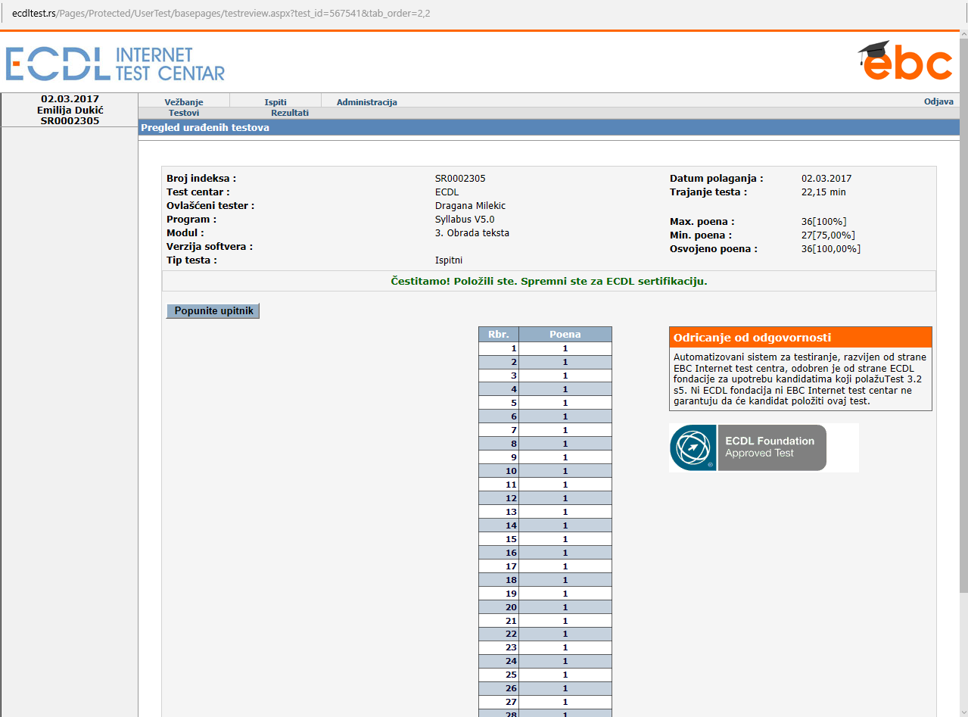Select question row number 16
This screenshot has height=717, width=968.
545,553
